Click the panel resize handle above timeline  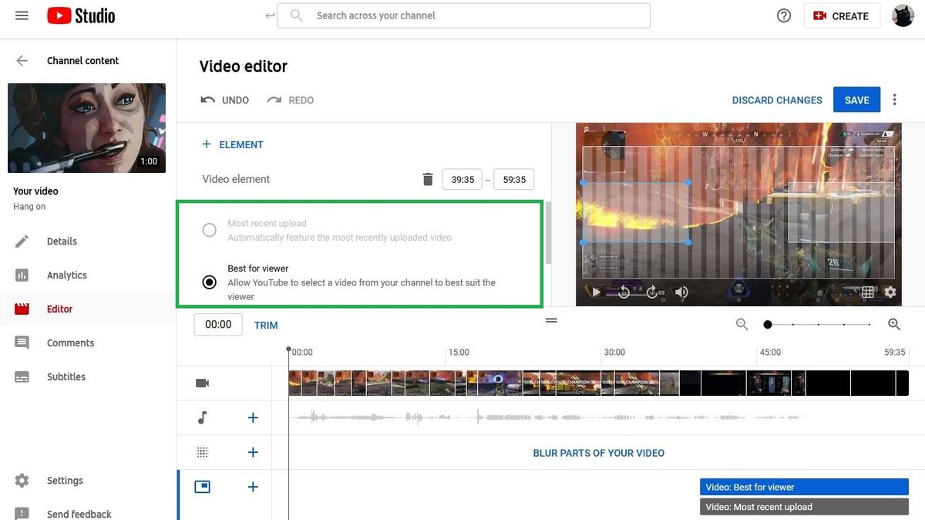coord(551,320)
